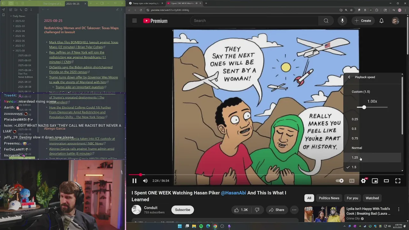
Task: Open YouTube account avatar menu
Action: point(396,21)
